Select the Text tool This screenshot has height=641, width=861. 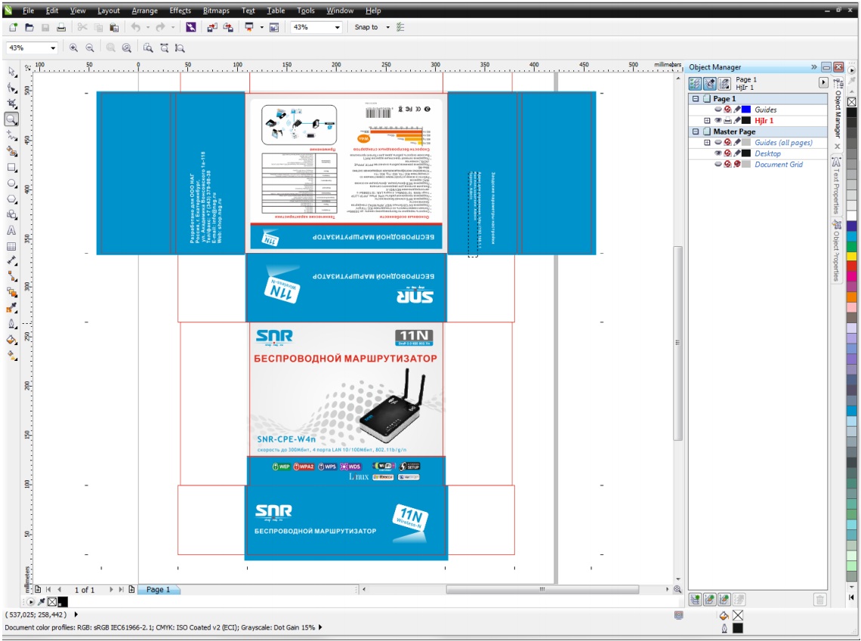click(x=12, y=230)
